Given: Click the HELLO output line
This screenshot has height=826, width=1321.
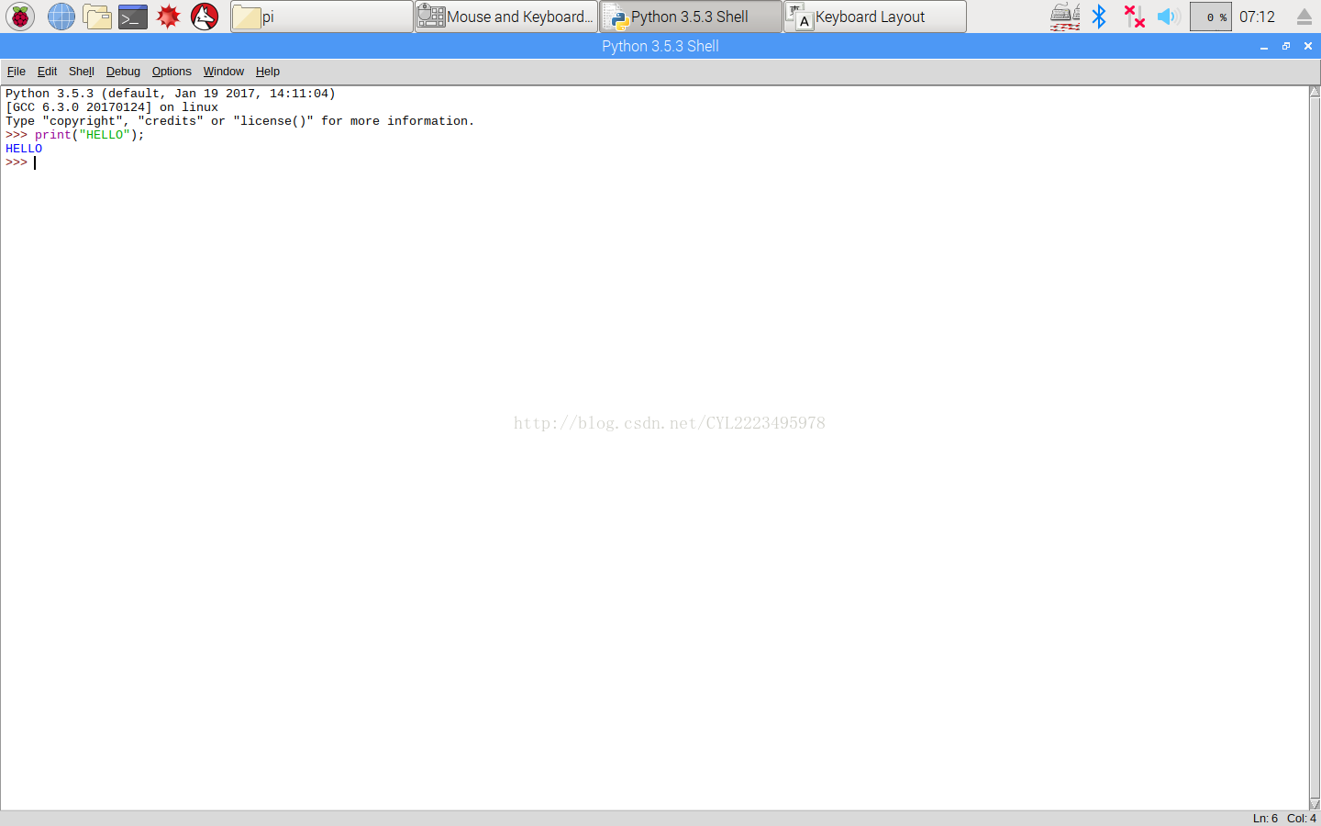Looking at the screenshot, I should [24, 149].
